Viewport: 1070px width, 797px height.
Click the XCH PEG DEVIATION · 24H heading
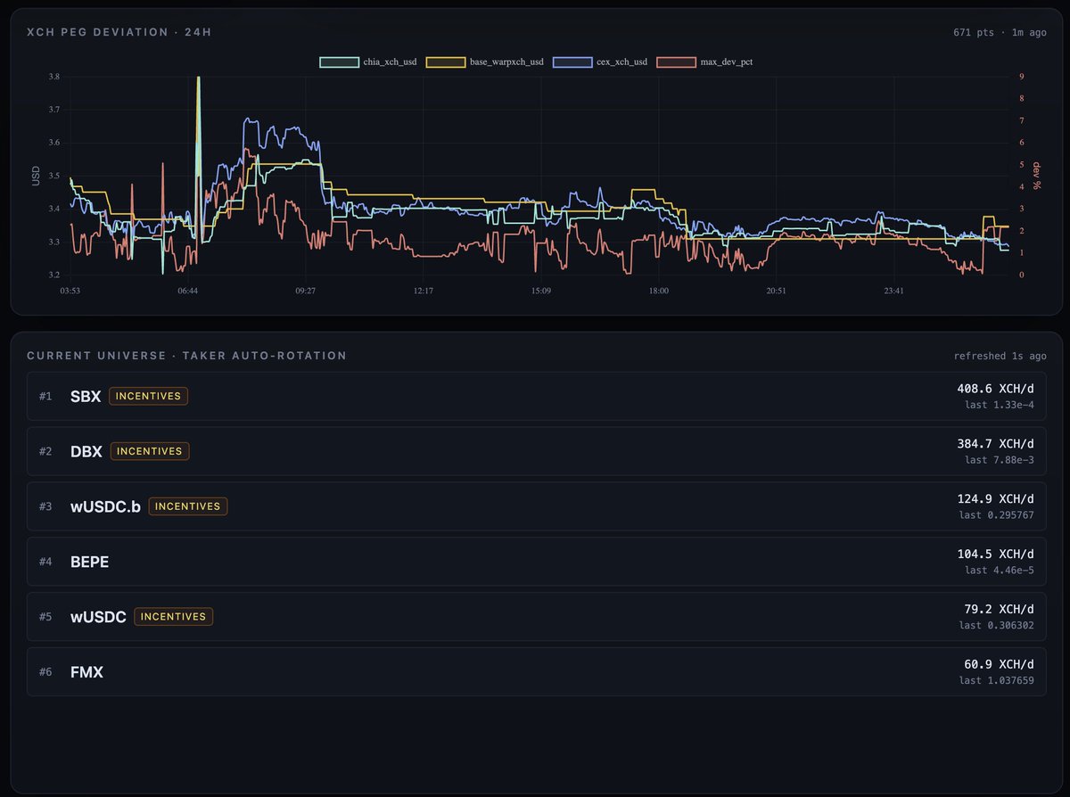[119, 32]
